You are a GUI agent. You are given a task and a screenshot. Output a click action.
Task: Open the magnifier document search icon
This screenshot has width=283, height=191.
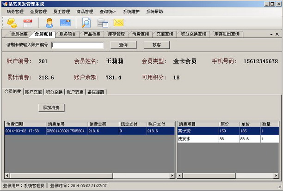[86, 23]
